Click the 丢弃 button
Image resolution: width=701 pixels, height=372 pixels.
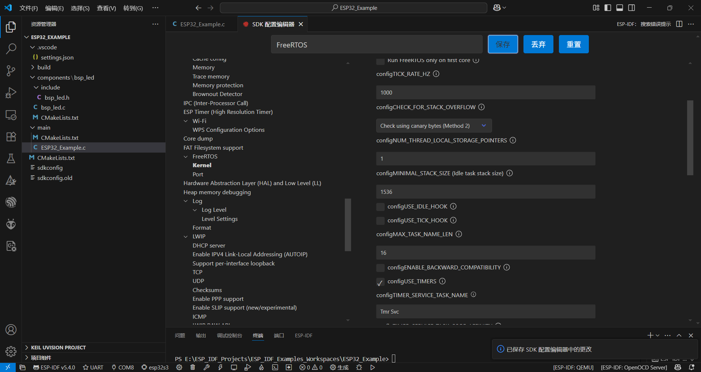coord(538,44)
